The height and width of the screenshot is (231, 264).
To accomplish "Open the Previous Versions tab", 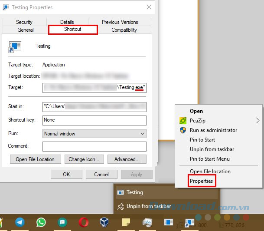I will tap(120, 22).
